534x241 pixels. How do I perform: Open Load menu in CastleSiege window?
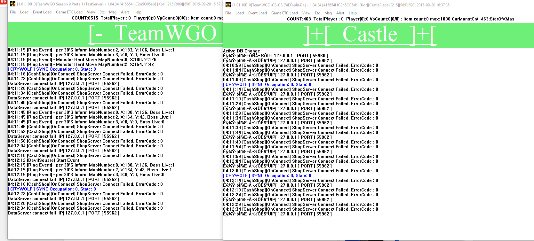240,13
